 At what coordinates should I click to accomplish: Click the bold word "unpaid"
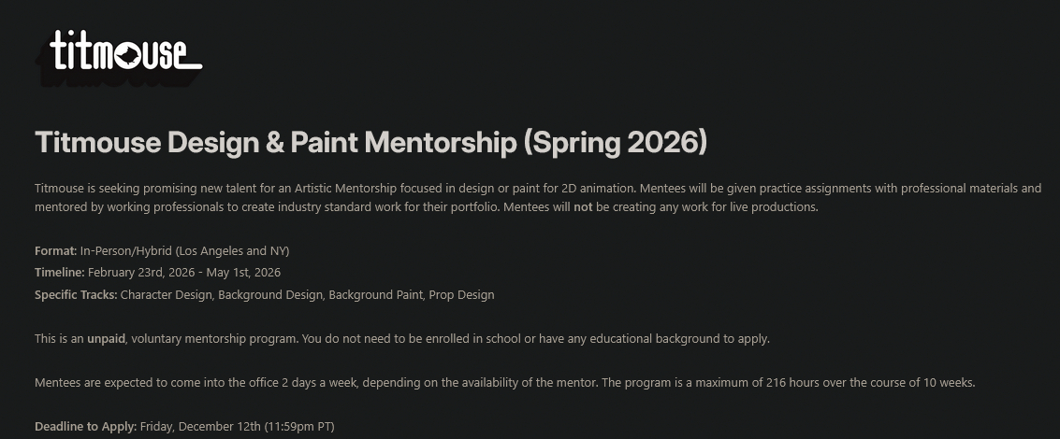pos(106,339)
